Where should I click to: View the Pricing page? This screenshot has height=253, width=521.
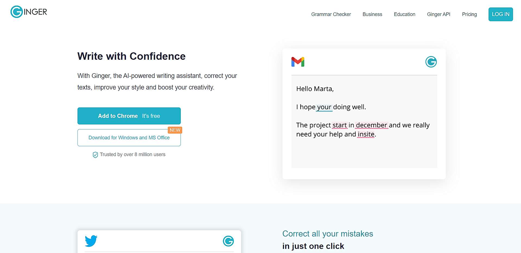pyautogui.click(x=469, y=14)
